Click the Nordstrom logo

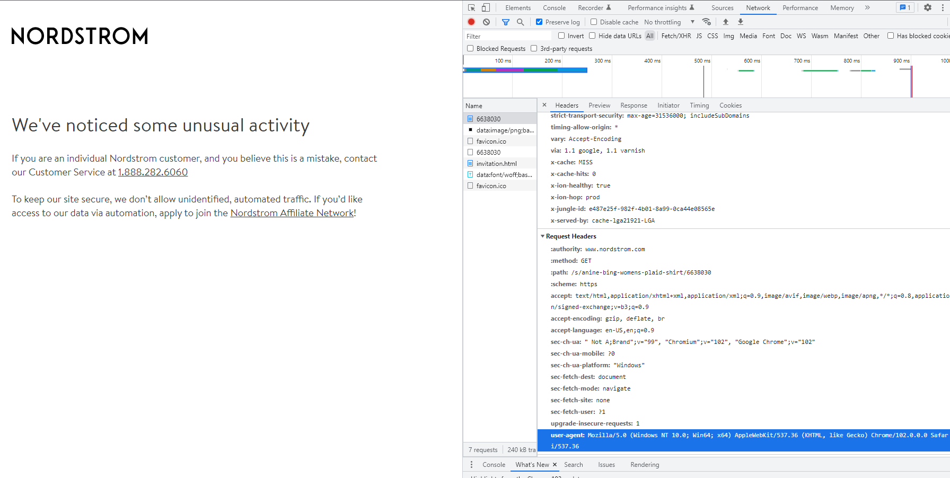[x=80, y=36]
